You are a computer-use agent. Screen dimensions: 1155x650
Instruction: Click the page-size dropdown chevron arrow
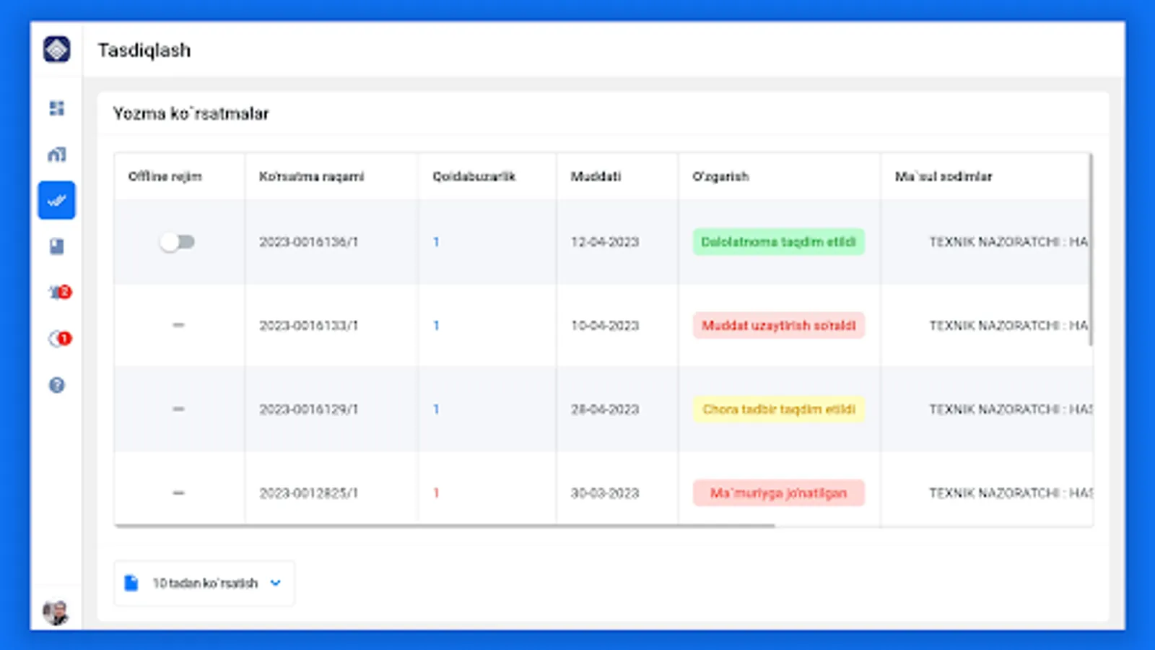click(275, 583)
